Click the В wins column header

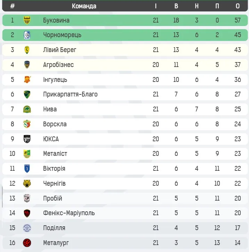click(x=176, y=6)
